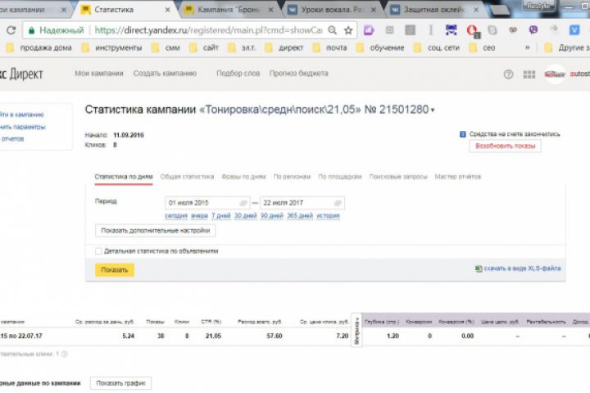Image resolution: width=590 pixels, height=393 pixels.
Task: Open the Yandex services grid icon
Action: click(529, 75)
